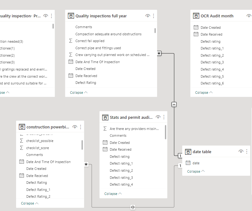
Task: Click scrollbar thumb in Quality inspections full year field list
Action: [x=155, y=31]
